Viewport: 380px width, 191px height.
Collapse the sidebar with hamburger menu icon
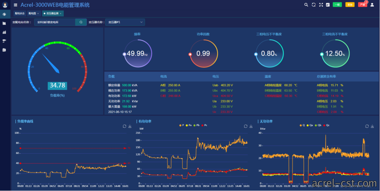[16, 5]
